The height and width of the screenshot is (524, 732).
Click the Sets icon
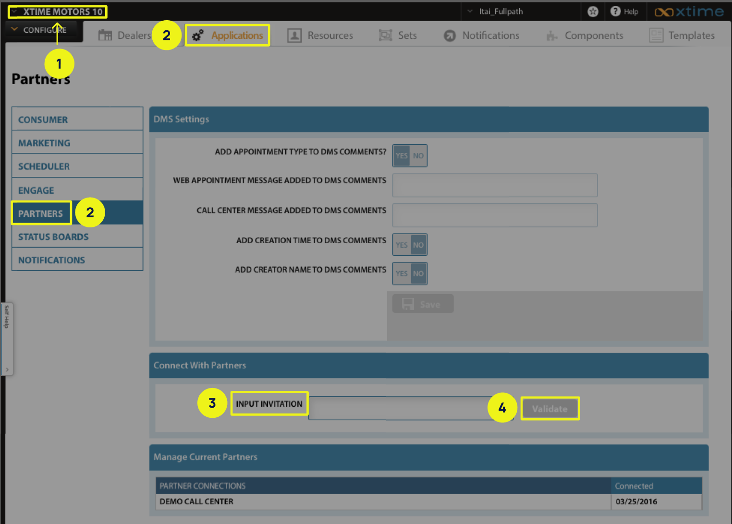tap(385, 35)
